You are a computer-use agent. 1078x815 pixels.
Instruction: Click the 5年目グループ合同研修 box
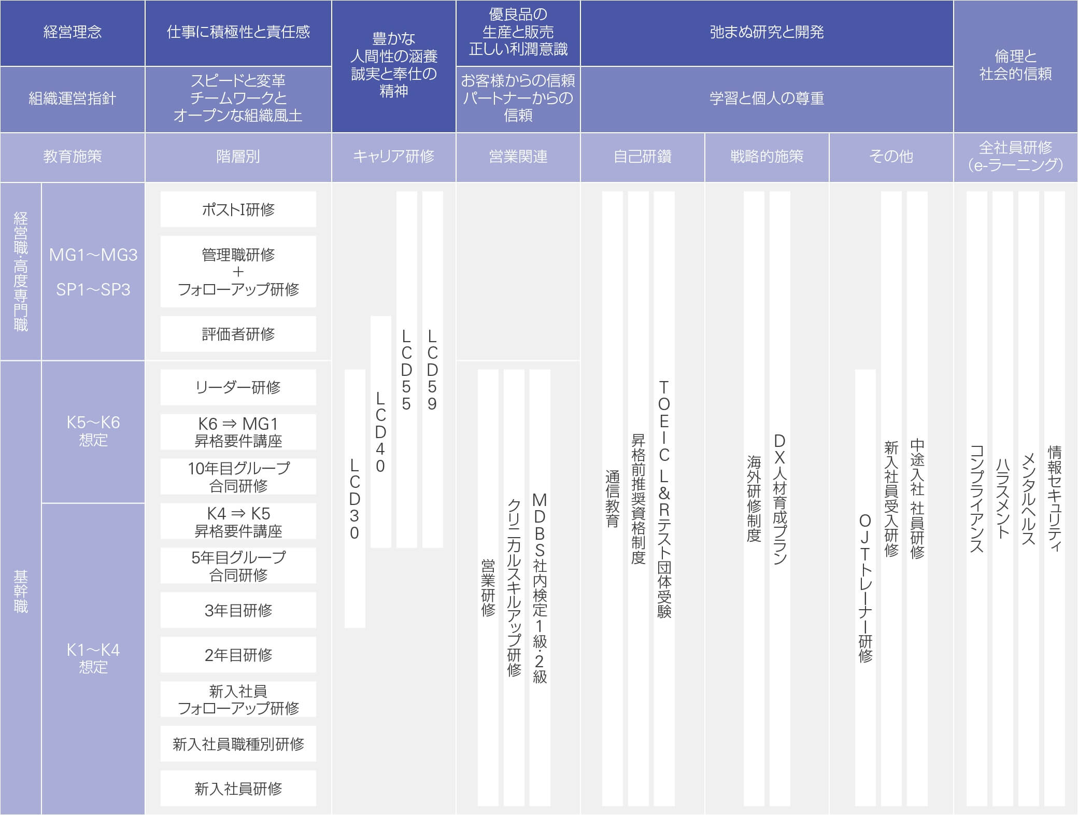coord(238,566)
